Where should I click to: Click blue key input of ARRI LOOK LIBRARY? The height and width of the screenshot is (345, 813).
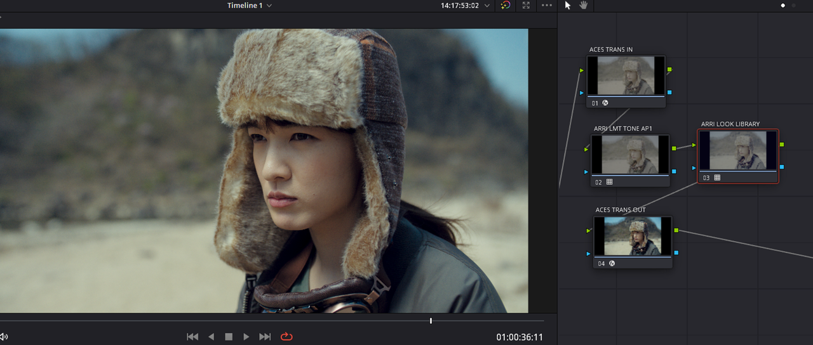tap(694, 167)
